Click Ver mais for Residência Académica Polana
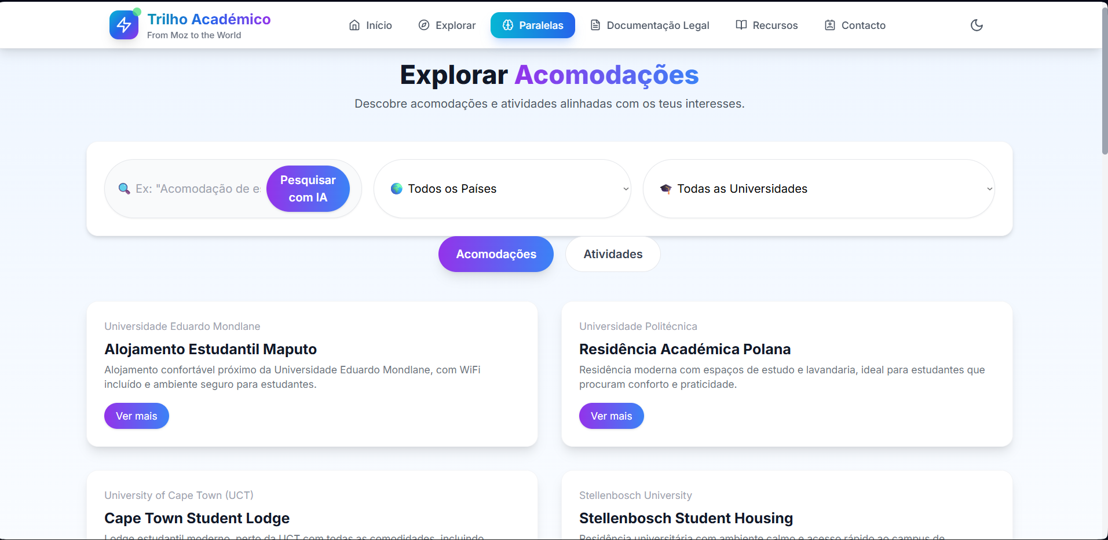Screen dimensions: 1108x540 point(612,416)
